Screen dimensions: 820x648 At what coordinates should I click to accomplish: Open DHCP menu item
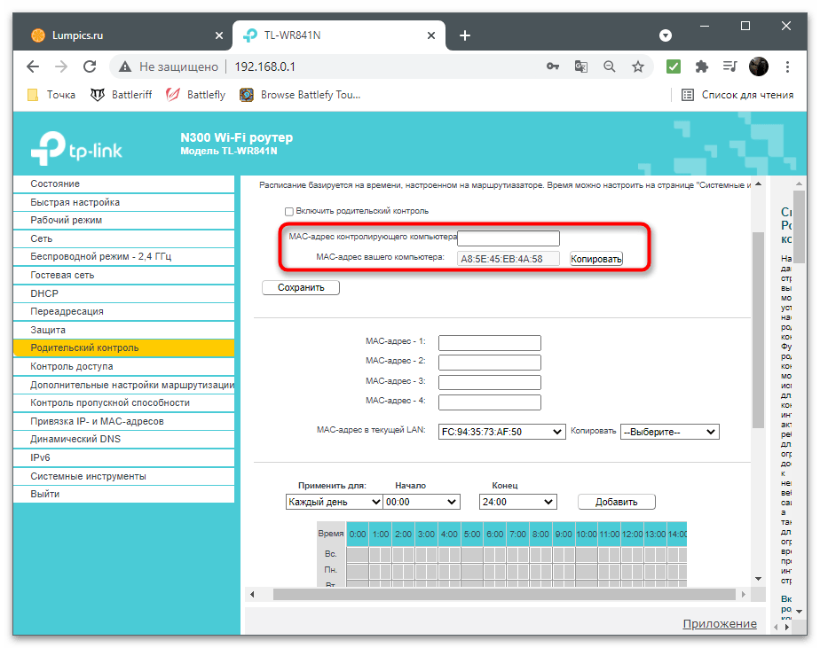coord(123,293)
